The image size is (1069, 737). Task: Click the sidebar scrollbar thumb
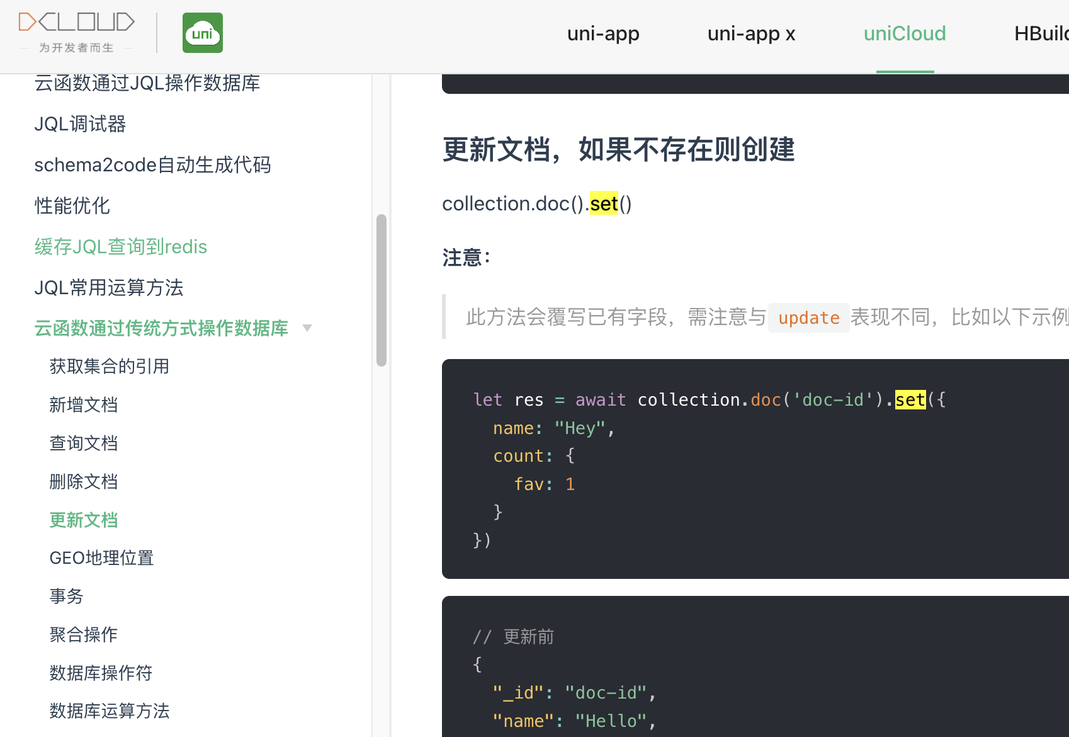click(381, 290)
